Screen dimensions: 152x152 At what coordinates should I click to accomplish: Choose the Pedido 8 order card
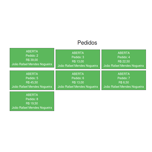32,101
